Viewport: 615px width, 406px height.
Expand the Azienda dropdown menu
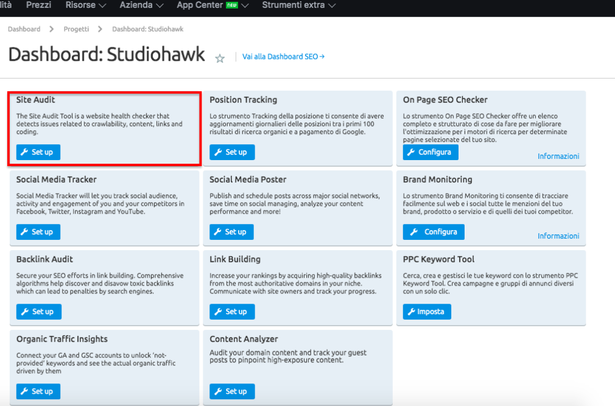point(141,5)
